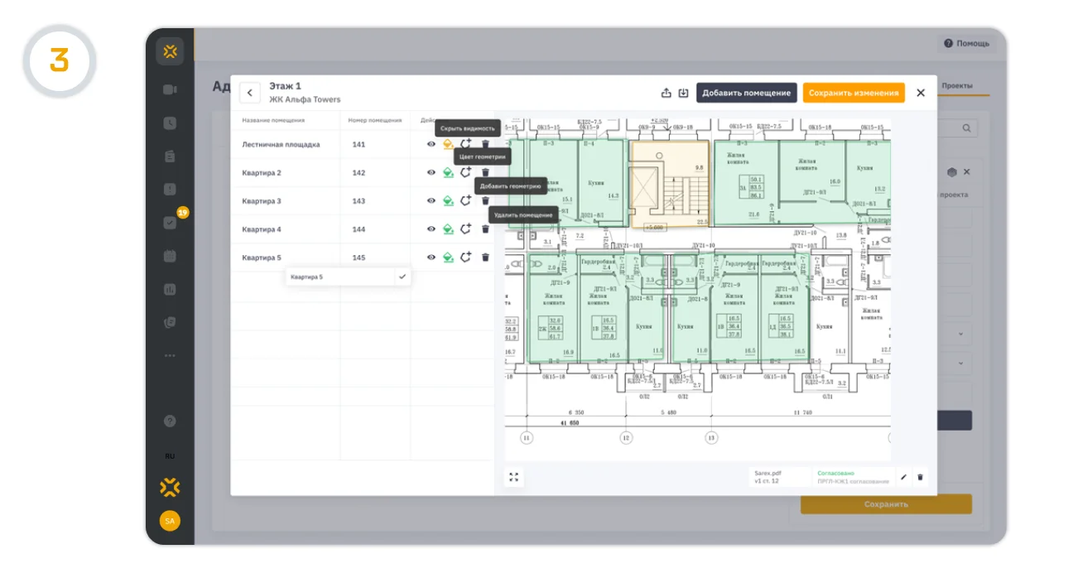Click the upload/export icon in the header
1073x573 pixels.
coord(666,93)
